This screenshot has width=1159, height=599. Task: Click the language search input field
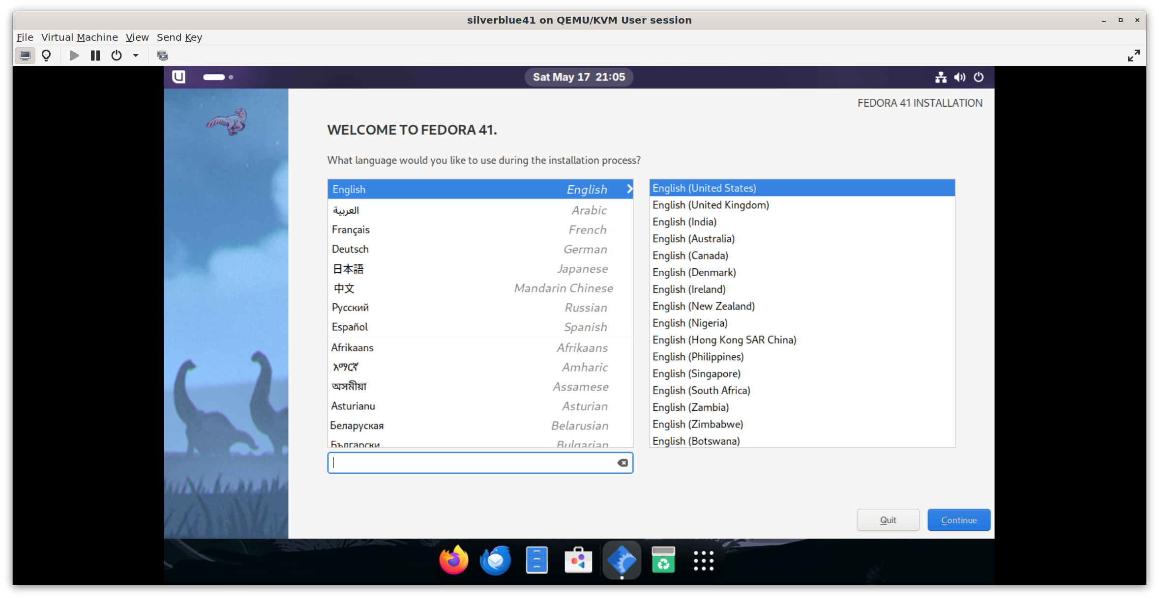(472, 463)
